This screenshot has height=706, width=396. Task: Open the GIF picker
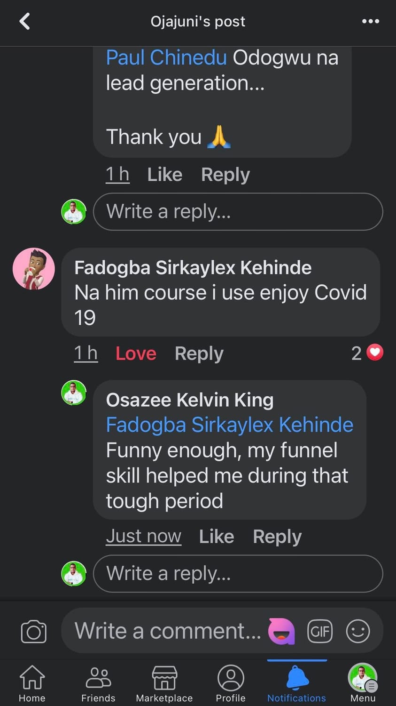coord(319,631)
